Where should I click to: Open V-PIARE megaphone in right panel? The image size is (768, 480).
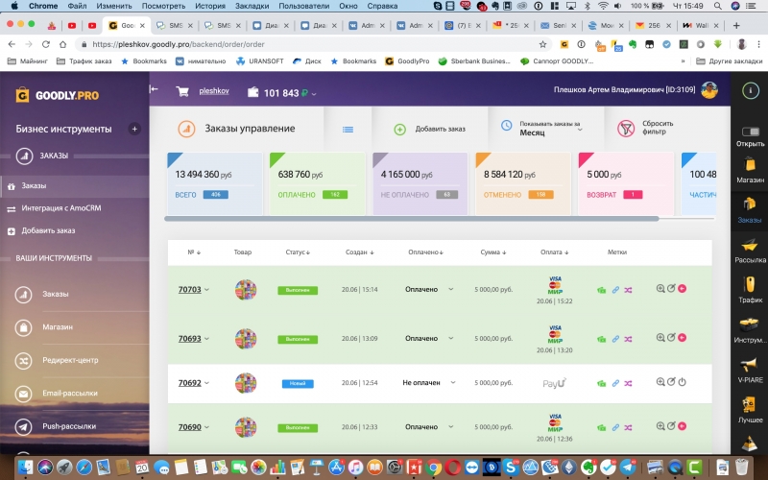click(750, 370)
